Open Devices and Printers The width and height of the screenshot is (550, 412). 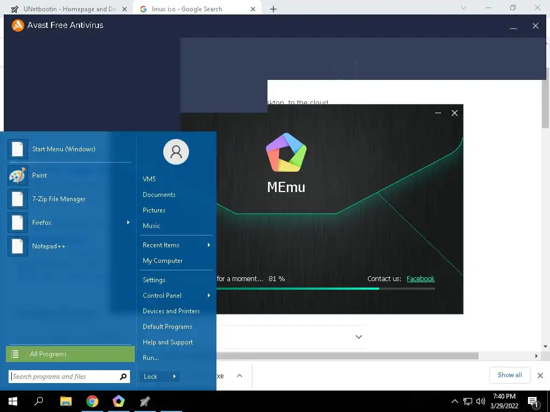point(171,311)
